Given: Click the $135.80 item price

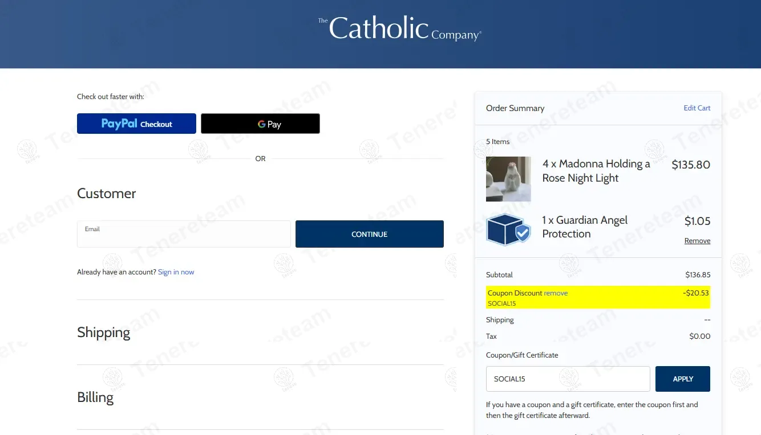Looking at the screenshot, I should [691, 165].
